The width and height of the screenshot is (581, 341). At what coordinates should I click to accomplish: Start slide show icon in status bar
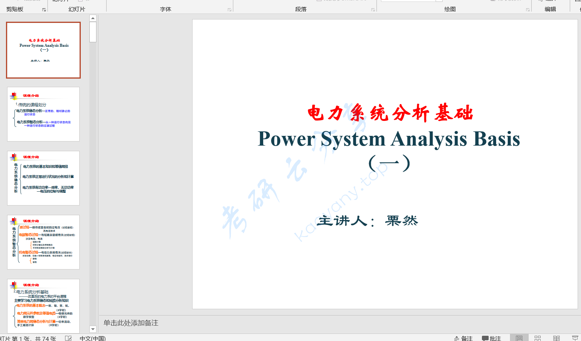coord(575,338)
